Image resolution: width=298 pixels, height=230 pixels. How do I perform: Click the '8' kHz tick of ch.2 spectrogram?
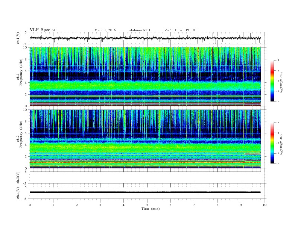pyautogui.click(x=26, y=121)
